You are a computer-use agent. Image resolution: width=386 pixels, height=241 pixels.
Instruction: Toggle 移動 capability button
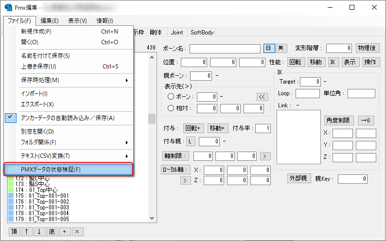coord(316,62)
